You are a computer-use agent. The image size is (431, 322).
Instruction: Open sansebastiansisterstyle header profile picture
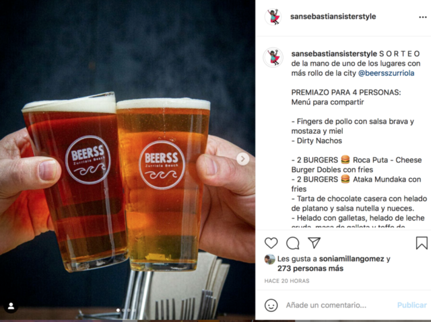[x=273, y=17]
